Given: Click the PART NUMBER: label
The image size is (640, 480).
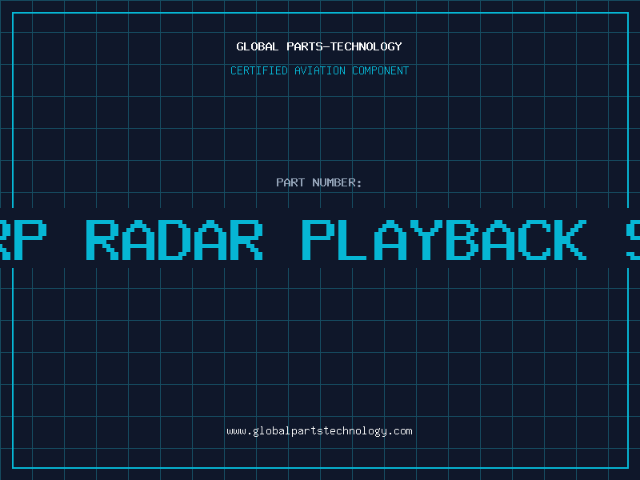Looking at the screenshot, I should point(319,182).
